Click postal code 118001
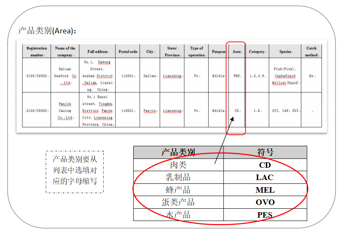344x232 pixels. tap(128, 111)
